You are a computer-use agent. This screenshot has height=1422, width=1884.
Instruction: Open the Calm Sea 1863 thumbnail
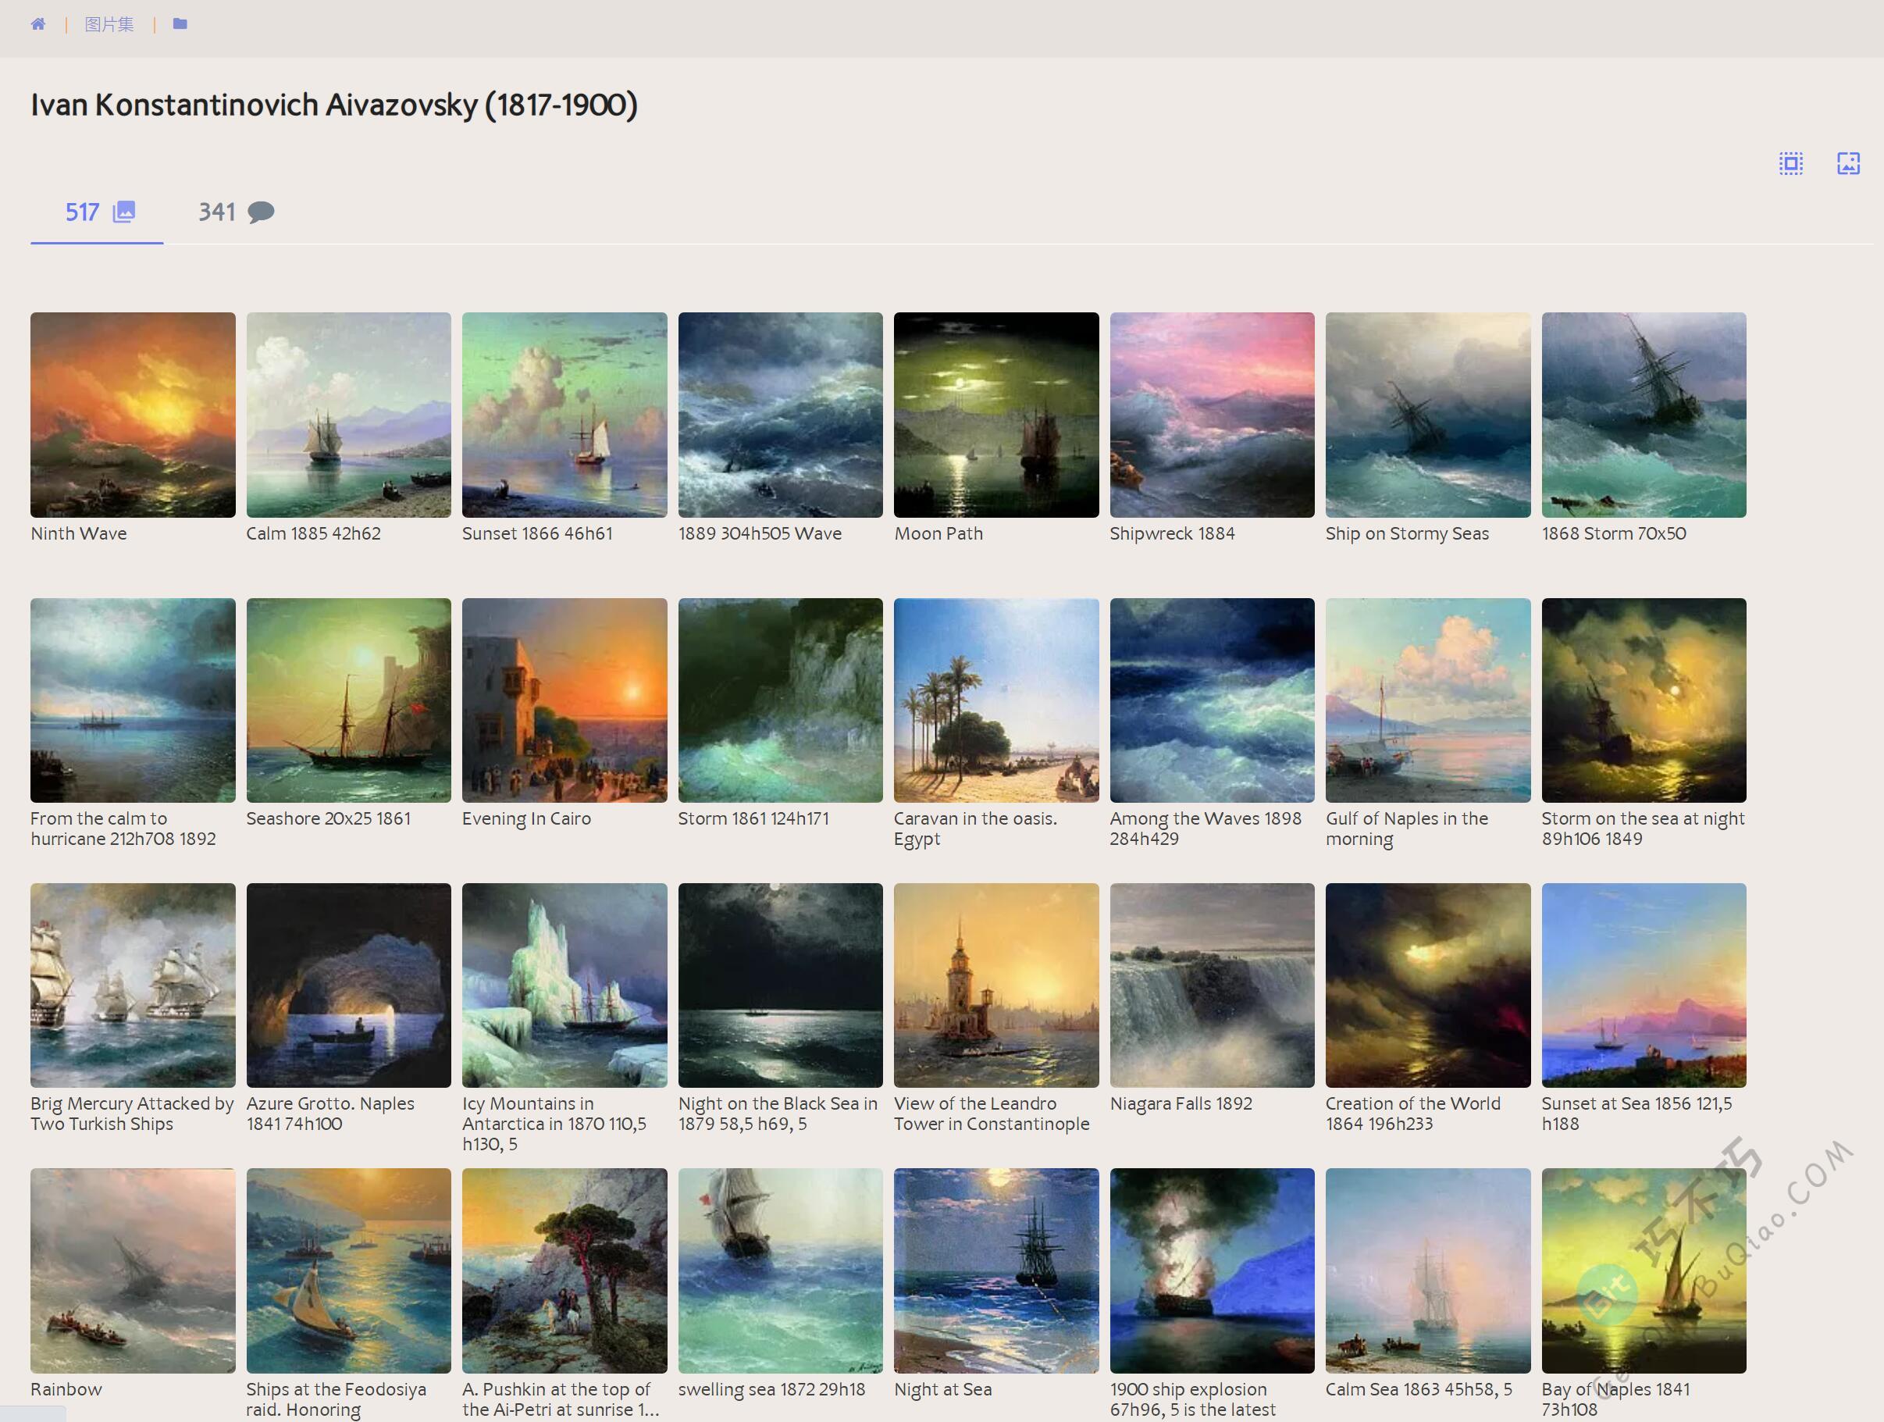coord(1428,1271)
